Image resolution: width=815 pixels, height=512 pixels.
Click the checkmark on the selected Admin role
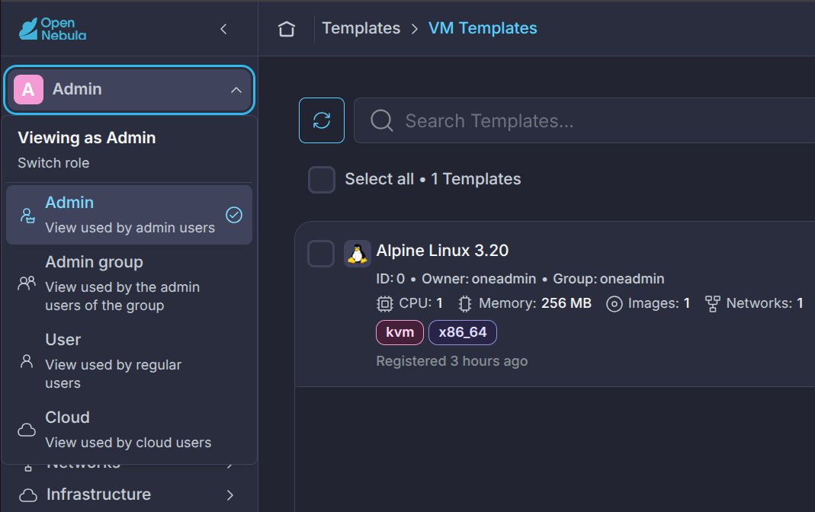pyautogui.click(x=234, y=215)
